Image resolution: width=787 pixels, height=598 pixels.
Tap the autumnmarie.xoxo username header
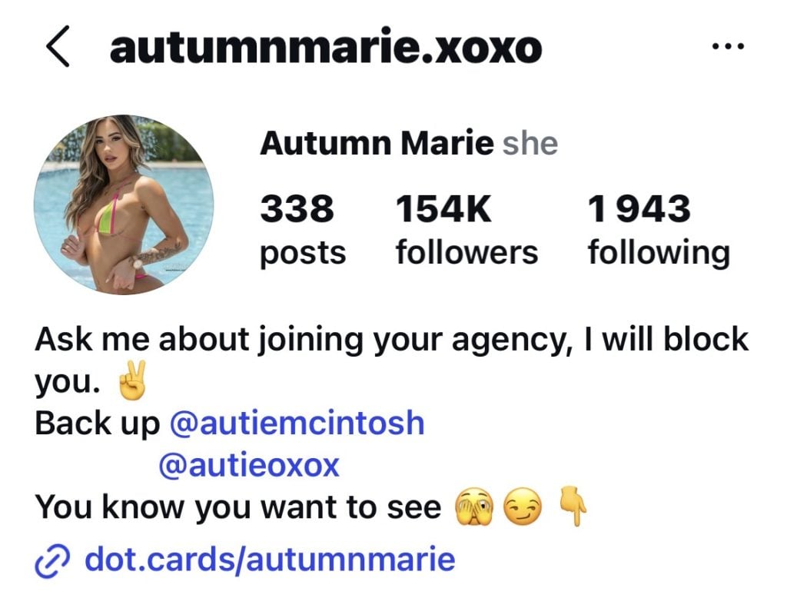326,48
